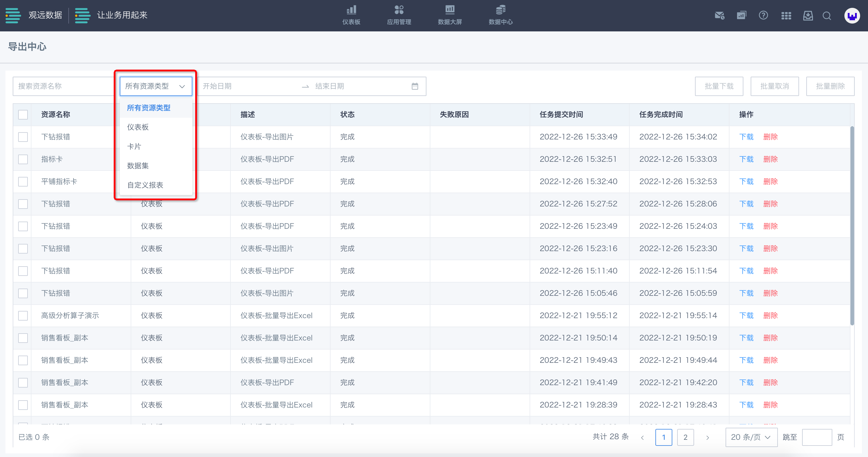Click the help question mark icon
868x457 pixels.
tap(763, 15)
